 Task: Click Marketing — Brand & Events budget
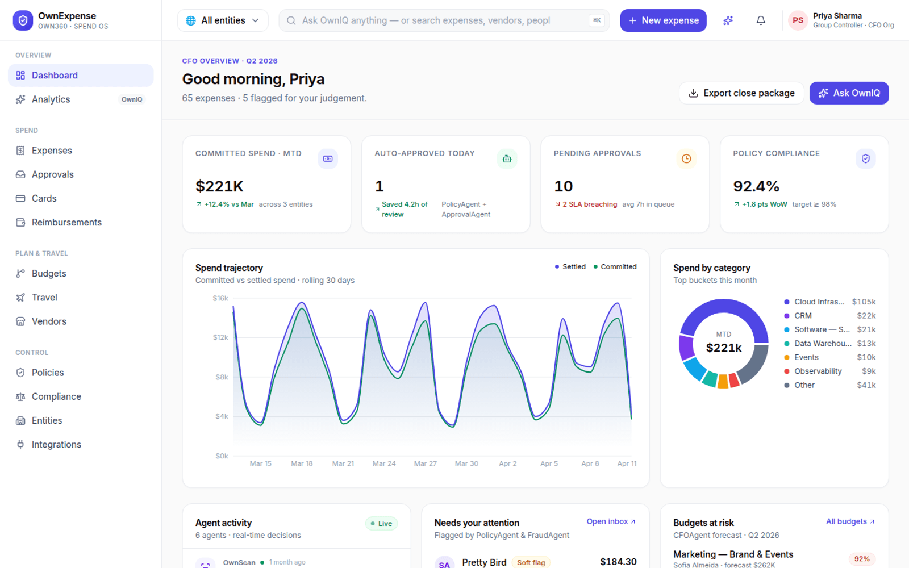pos(733,554)
